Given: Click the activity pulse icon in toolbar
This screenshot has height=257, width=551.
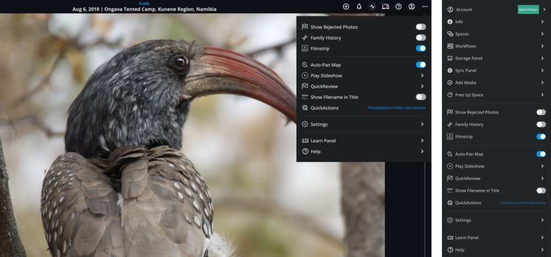Looking at the screenshot, I should [x=372, y=6].
